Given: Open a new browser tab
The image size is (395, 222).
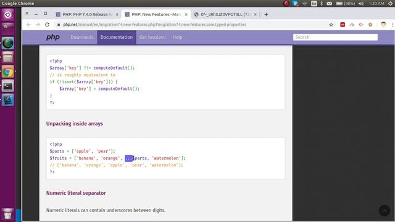Looking at the screenshot, I should (266, 15).
